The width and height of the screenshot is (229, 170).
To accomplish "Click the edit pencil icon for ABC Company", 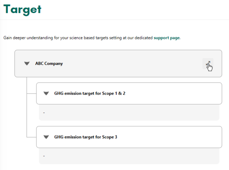I will pyautogui.click(x=208, y=64).
